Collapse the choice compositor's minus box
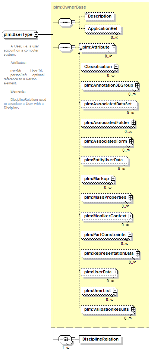The width and height of the screenshot is (151, 351). [x=73, y=339]
